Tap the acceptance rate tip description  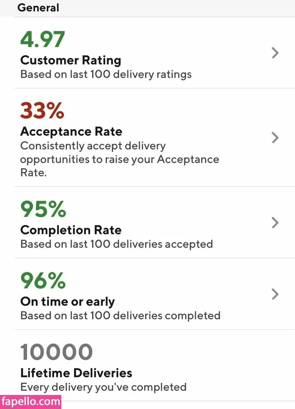[x=119, y=159]
